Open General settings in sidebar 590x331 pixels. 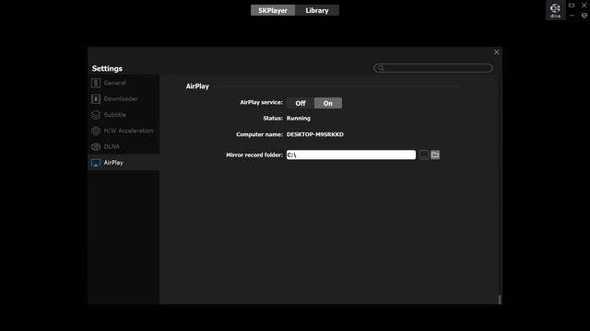click(124, 83)
